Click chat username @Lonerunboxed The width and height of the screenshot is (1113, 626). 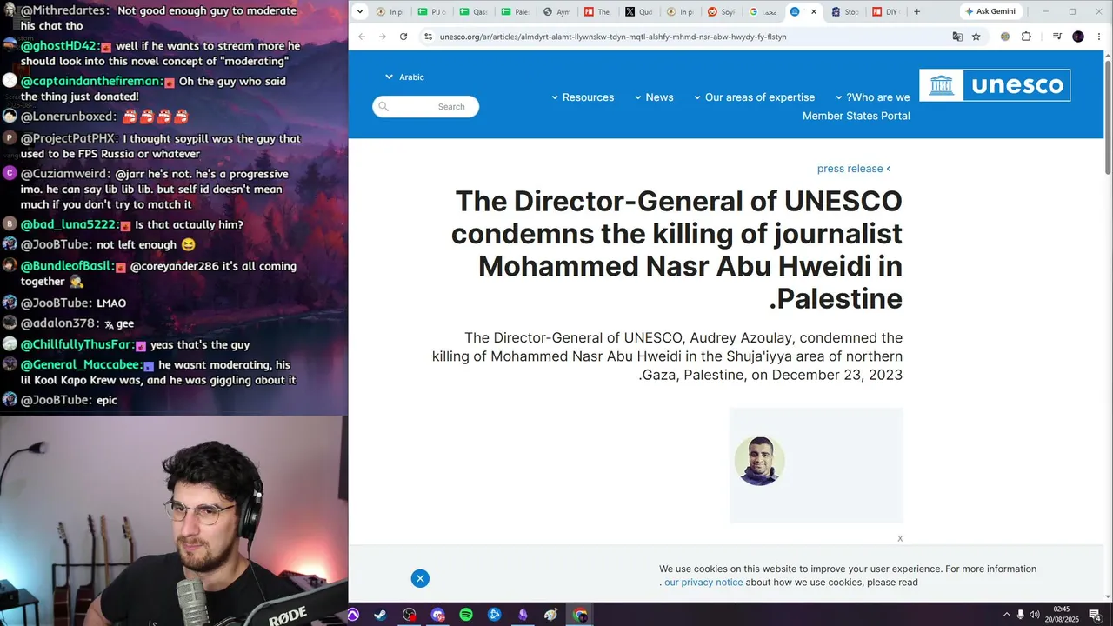click(68, 117)
